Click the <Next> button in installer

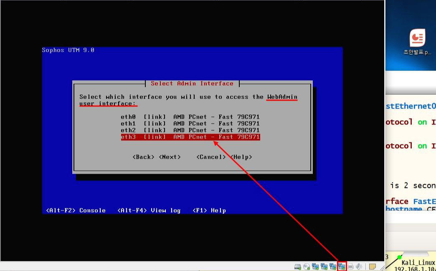(x=170, y=157)
